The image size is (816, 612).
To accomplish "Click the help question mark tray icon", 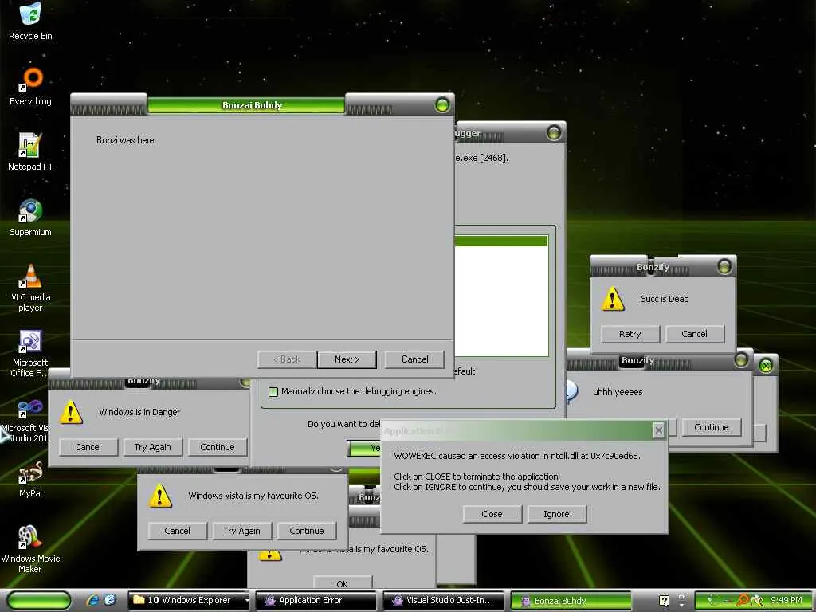I will 664,601.
